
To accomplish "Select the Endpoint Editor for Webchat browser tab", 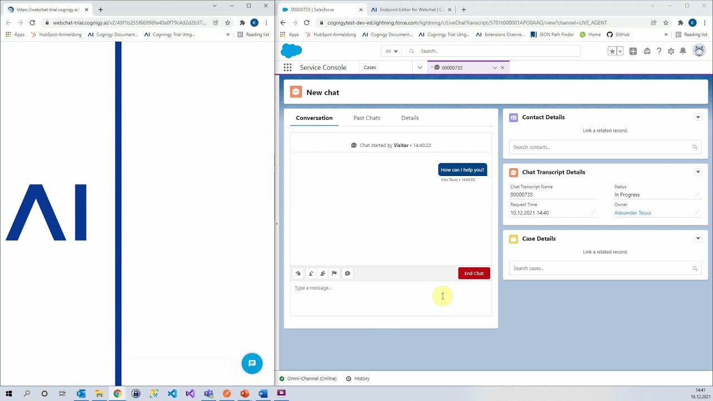I will tap(411, 9).
